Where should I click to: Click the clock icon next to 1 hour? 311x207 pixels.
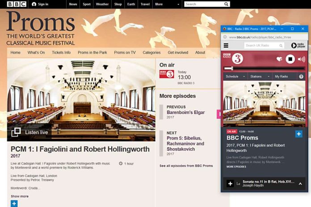121,163
